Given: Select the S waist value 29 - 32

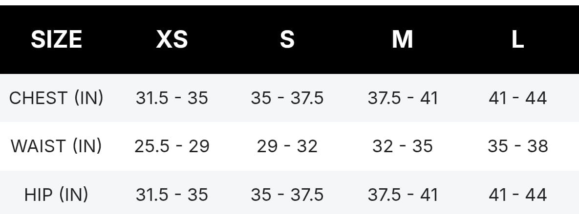Looking at the screenshot, I should [x=287, y=146].
